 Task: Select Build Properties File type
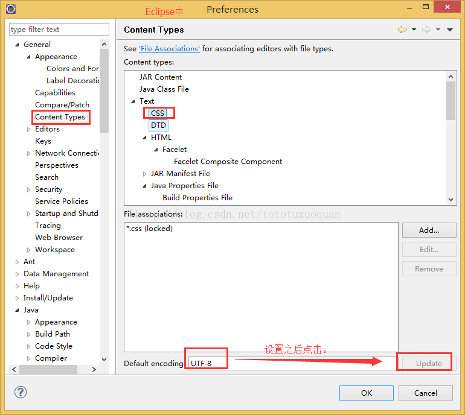(197, 198)
